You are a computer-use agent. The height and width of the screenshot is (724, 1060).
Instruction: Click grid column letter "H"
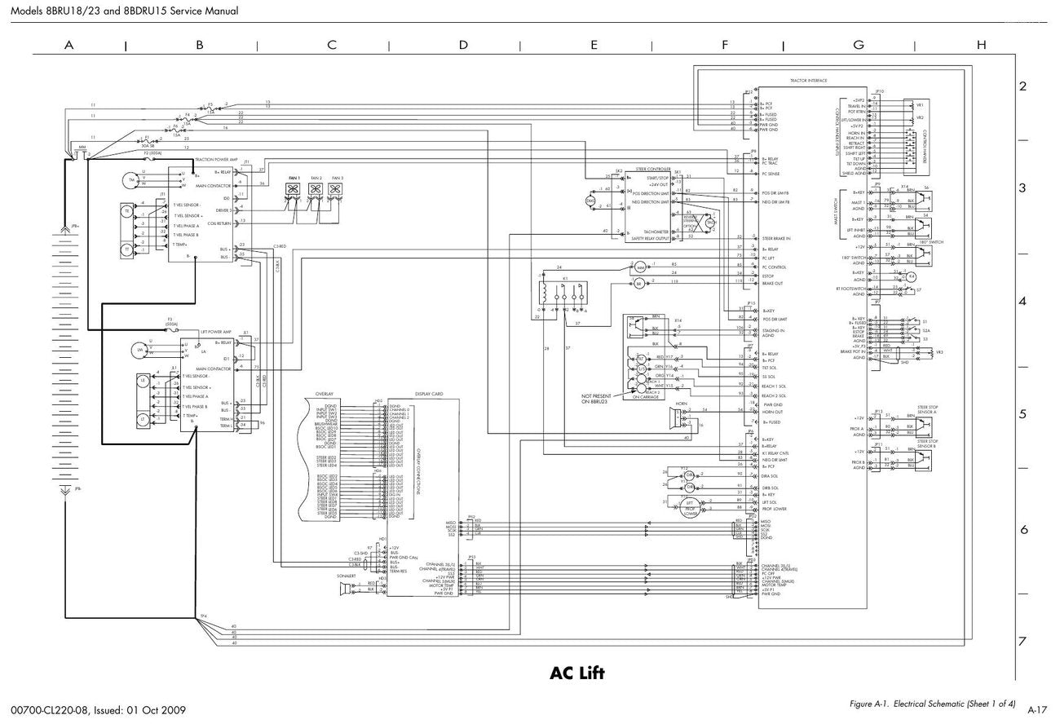(981, 45)
